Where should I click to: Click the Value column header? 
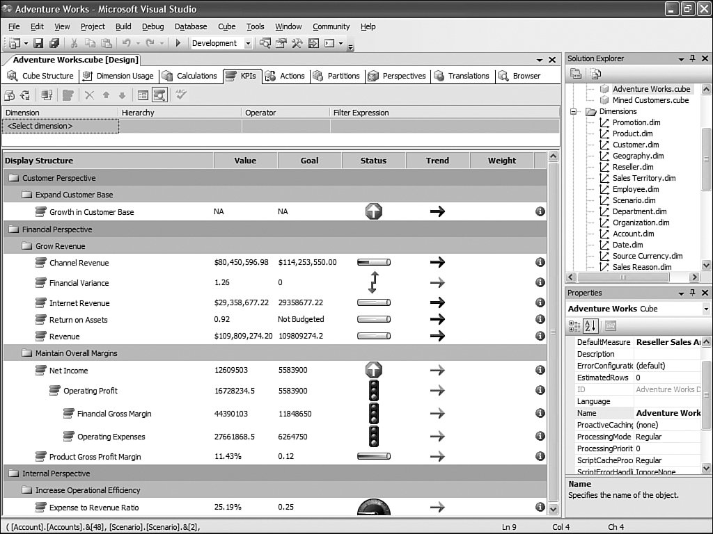[x=245, y=161]
